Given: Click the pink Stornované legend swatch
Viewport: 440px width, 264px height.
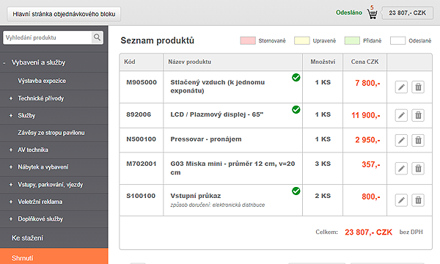Looking at the screenshot, I should (x=248, y=40).
